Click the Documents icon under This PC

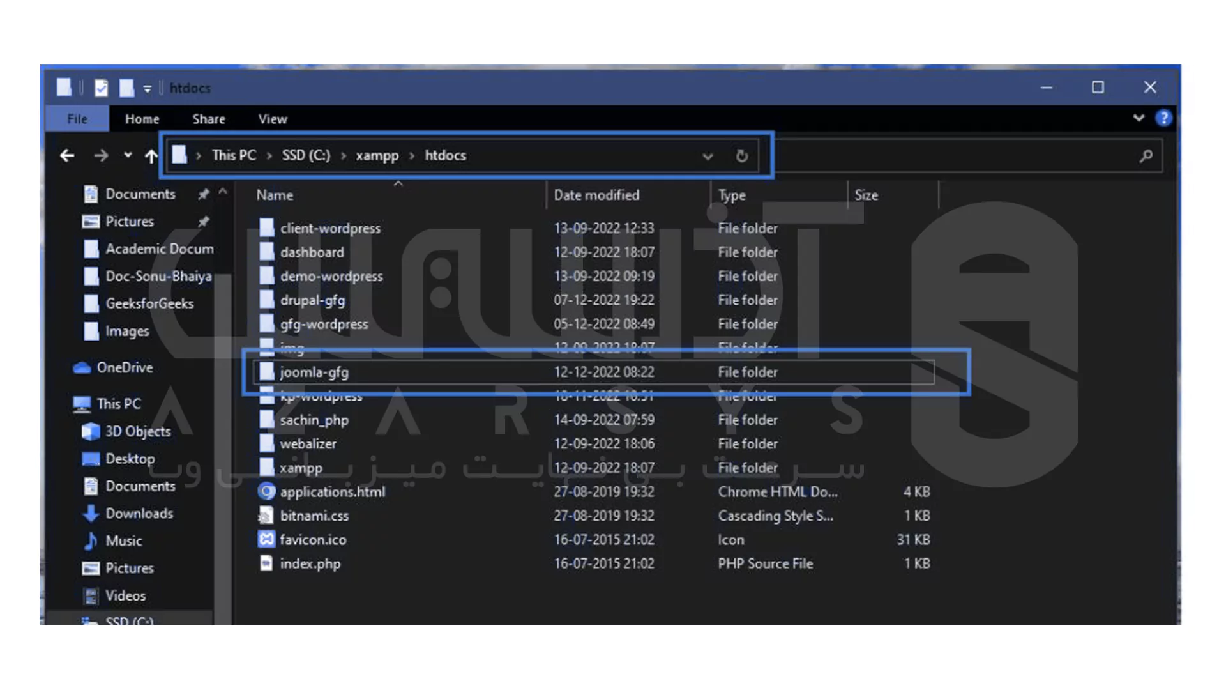pos(91,486)
